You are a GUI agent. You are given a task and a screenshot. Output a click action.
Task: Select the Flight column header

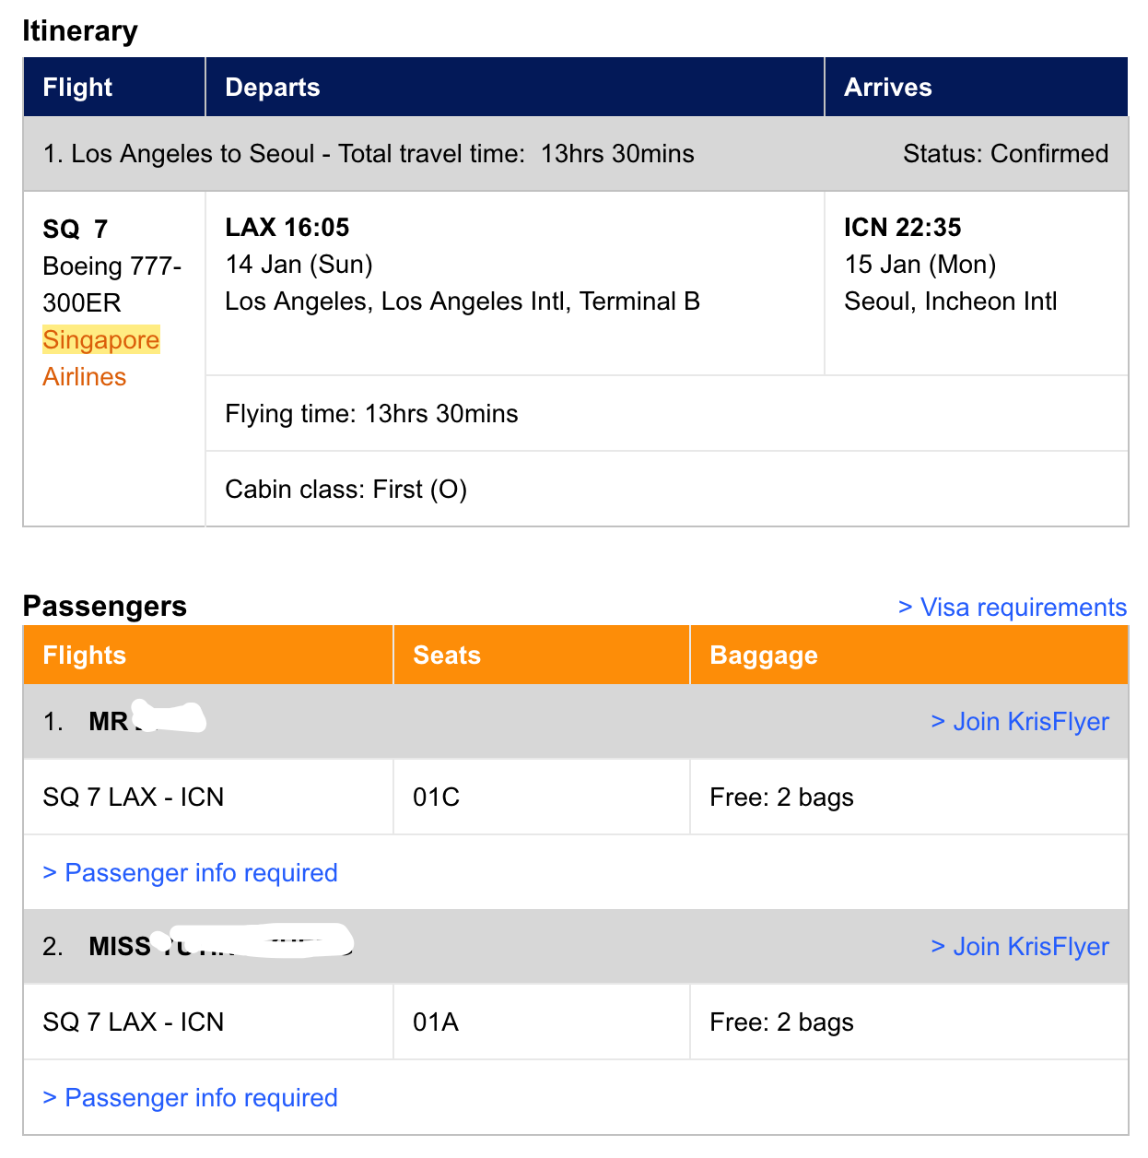click(x=114, y=88)
